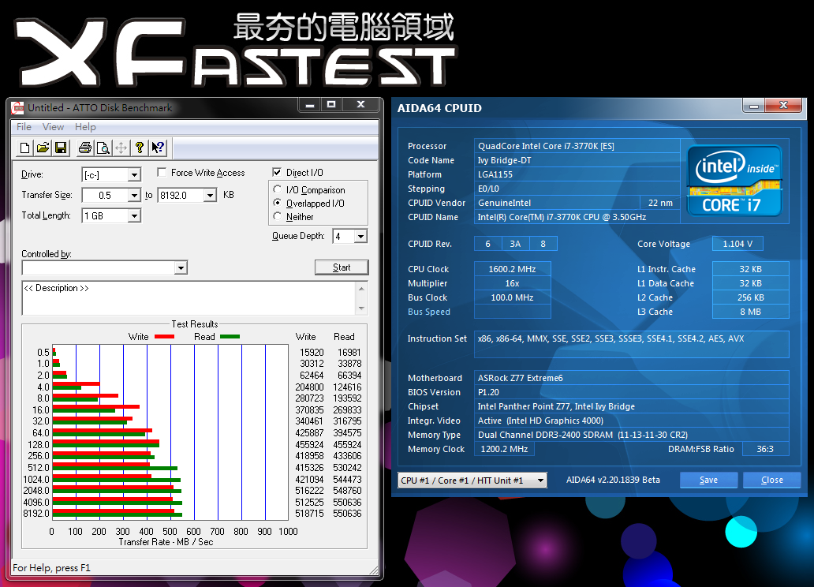Open the Queue Depth dropdown
This screenshot has width=814, height=587.
coord(360,237)
